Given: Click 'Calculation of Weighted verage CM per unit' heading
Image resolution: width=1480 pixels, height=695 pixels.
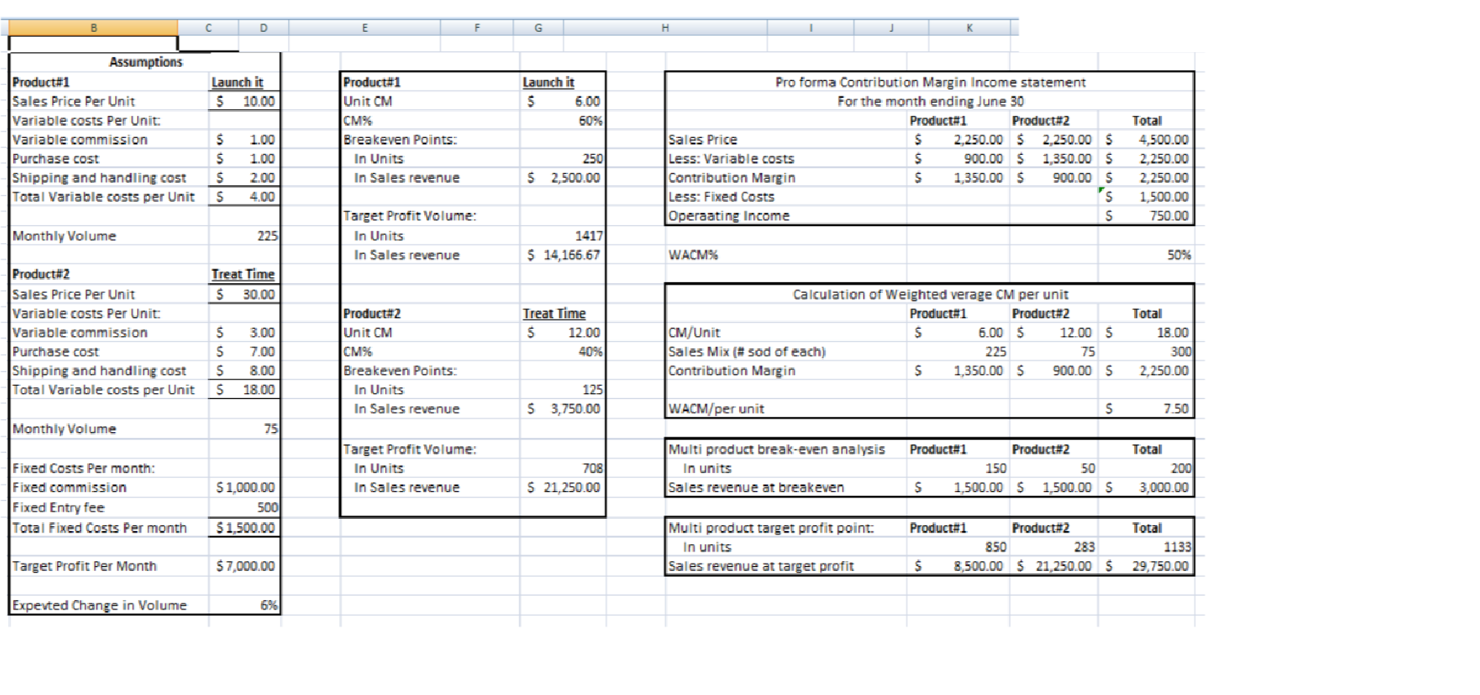Looking at the screenshot, I should pyautogui.click(x=930, y=294).
